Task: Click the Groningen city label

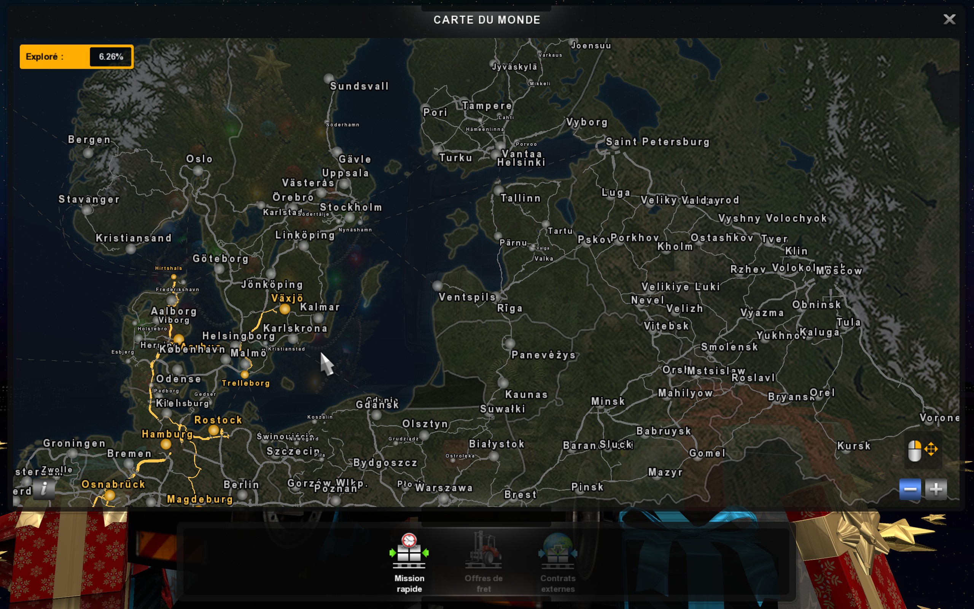Action: [75, 443]
